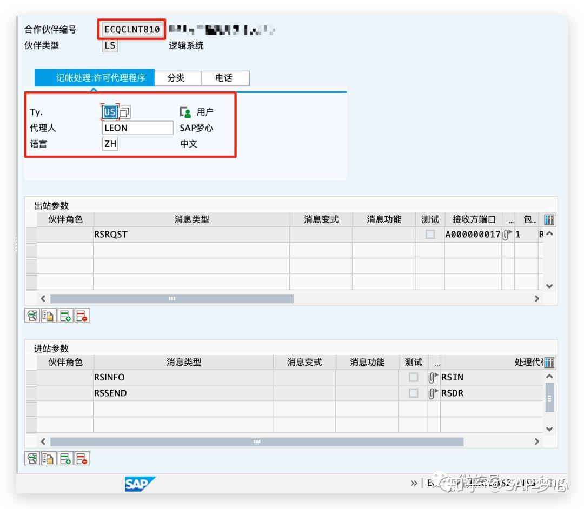Select the RSINFO row selector
The width and height of the screenshot is (584, 509).
coord(31,377)
